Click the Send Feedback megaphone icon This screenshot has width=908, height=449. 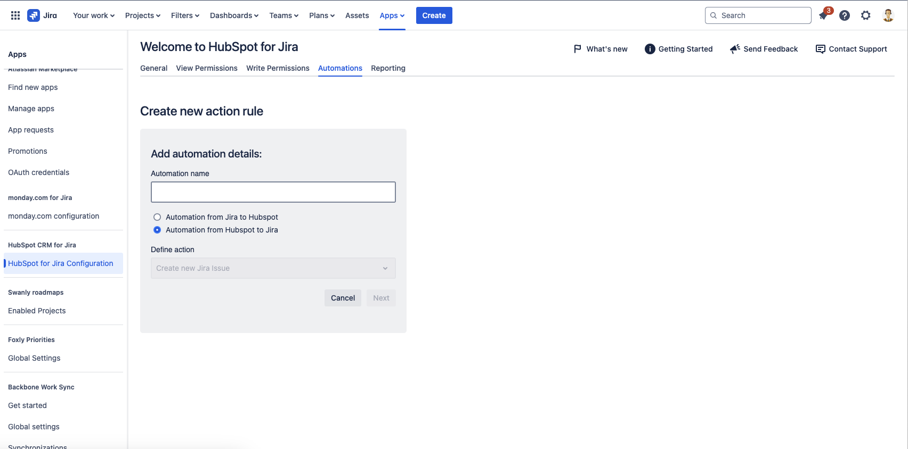coord(735,49)
